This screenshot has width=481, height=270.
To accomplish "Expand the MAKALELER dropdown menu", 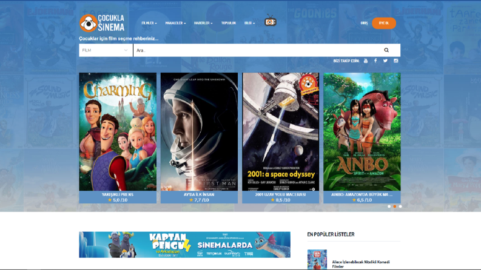I will [x=175, y=23].
